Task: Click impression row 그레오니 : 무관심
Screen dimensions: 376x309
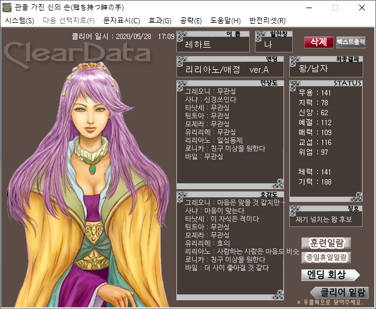Action: (x=210, y=91)
